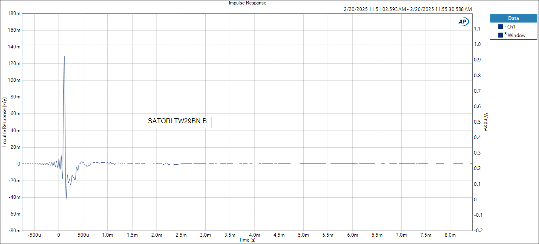The image size is (539, 244).
Task: Click the AP logo on the graph
Action: (464, 22)
